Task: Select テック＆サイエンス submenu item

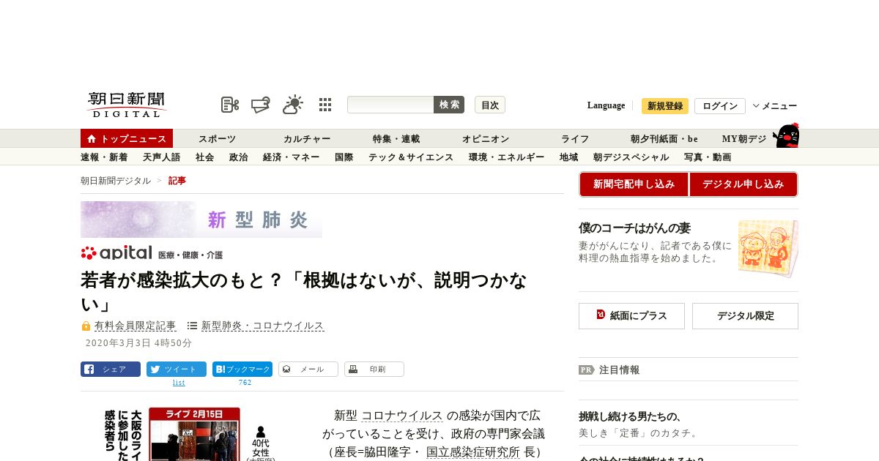Action: tap(411, 157)
